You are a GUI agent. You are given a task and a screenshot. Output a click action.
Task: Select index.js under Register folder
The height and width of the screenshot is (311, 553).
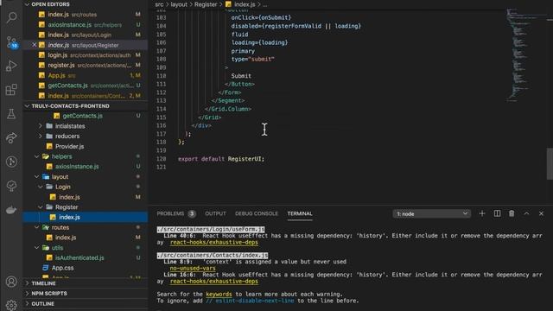(86, 217)
